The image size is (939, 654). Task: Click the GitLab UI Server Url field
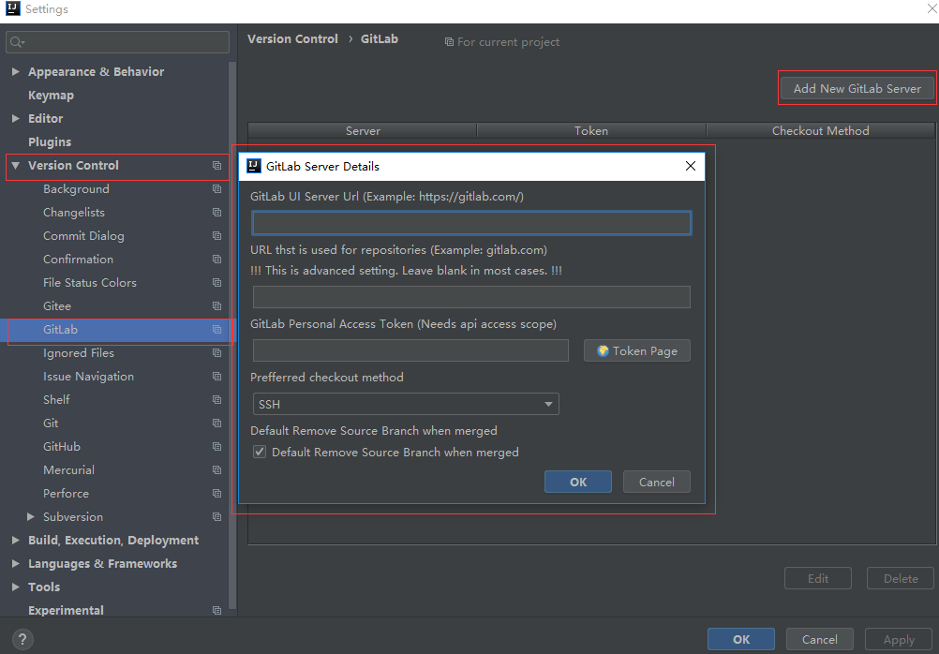pos(472,223)
